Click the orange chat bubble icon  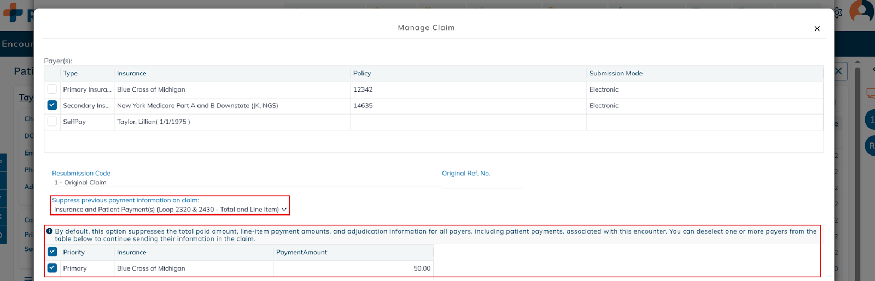pyautogui.click(x=870, y=93)
